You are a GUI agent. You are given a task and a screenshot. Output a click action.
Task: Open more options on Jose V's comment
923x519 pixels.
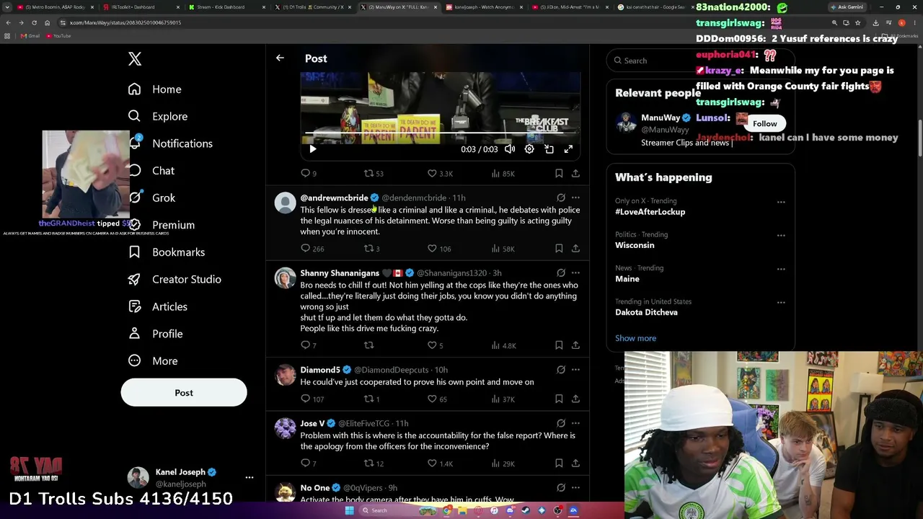575,423
